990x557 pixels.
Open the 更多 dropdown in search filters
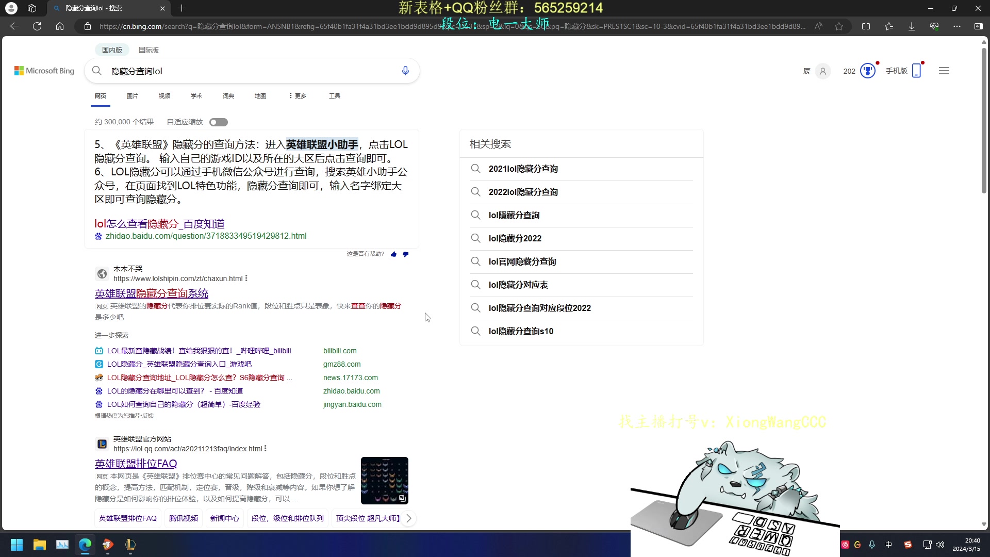coord(297,96)
